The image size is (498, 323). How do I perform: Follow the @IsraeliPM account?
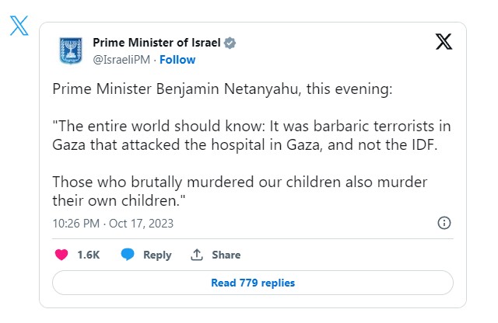pyautogui.click(x=177, y=60)
